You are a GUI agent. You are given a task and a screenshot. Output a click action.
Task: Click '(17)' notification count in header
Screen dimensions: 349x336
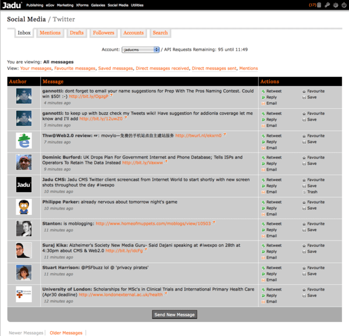tap(312, 5)
